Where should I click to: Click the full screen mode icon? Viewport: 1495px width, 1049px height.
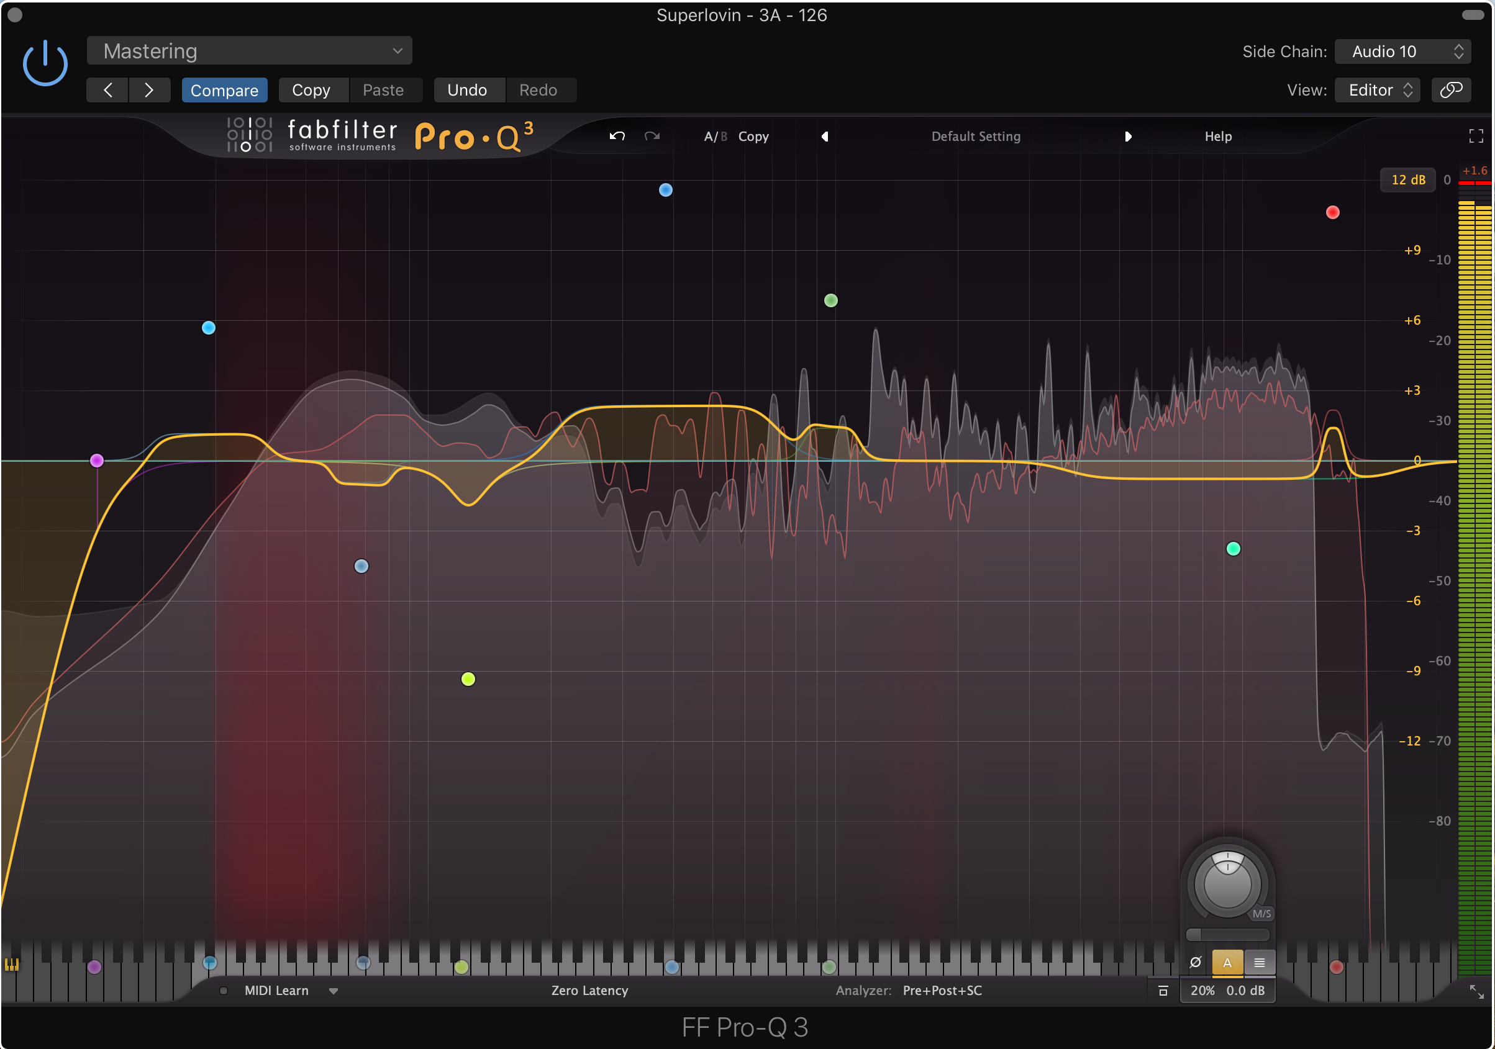pos(1476,135)
